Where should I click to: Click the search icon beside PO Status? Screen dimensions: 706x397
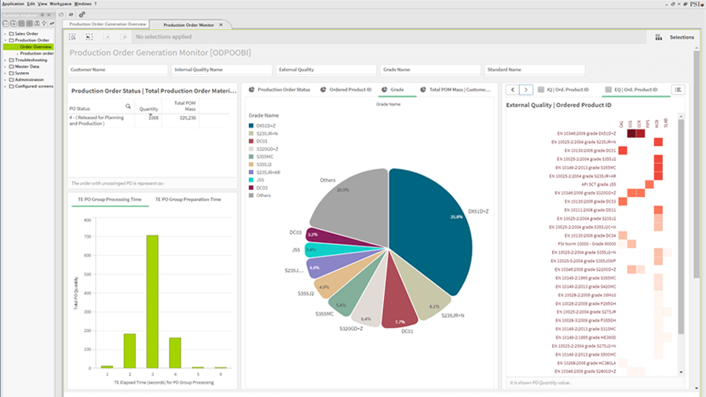click(128, 106)
